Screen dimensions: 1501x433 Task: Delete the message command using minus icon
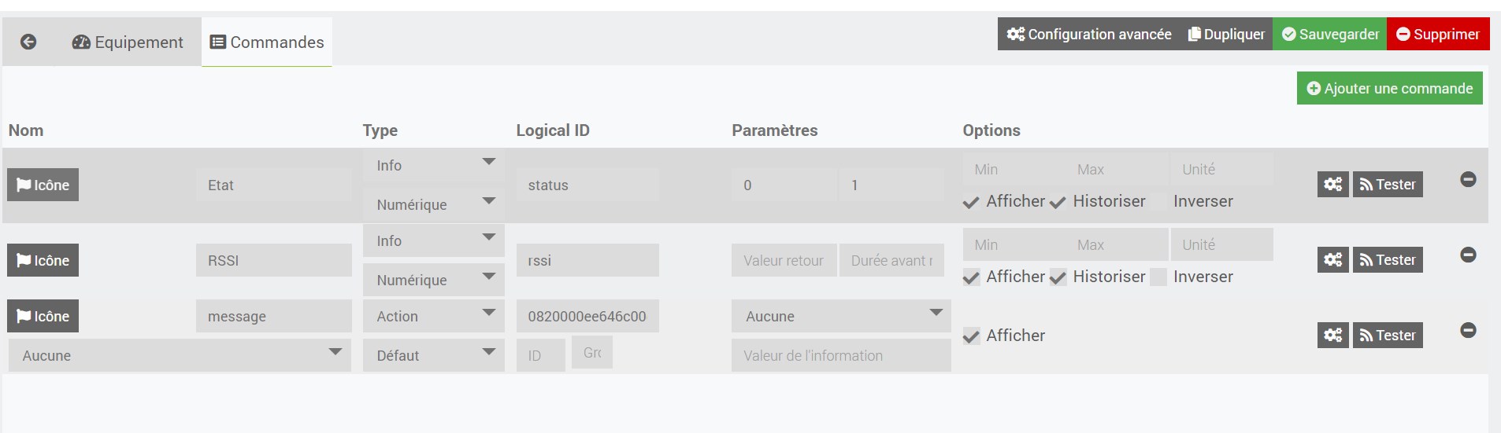[x=1468, y=330]
